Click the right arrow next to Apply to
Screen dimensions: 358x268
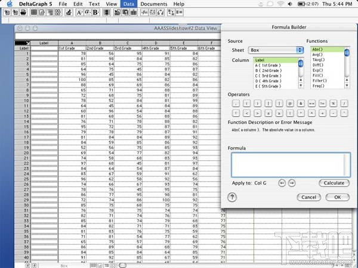[292, 183]
